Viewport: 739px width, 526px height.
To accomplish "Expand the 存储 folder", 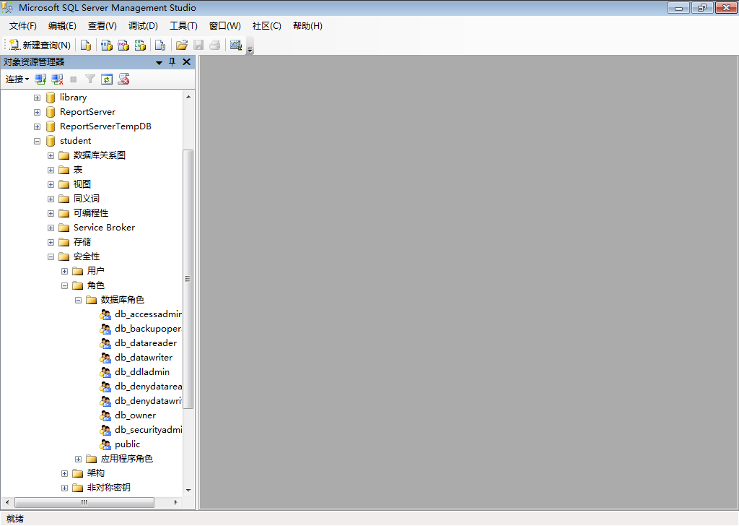I will (x=51, y=243).
